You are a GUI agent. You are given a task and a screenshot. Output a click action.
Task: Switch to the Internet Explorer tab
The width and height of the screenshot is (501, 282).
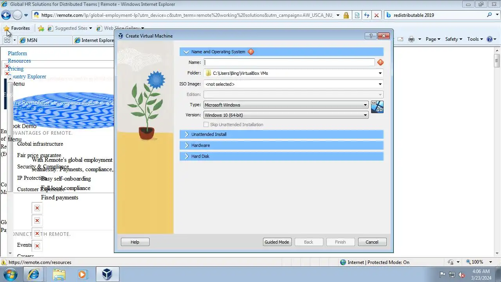click(x=94, y=40)
